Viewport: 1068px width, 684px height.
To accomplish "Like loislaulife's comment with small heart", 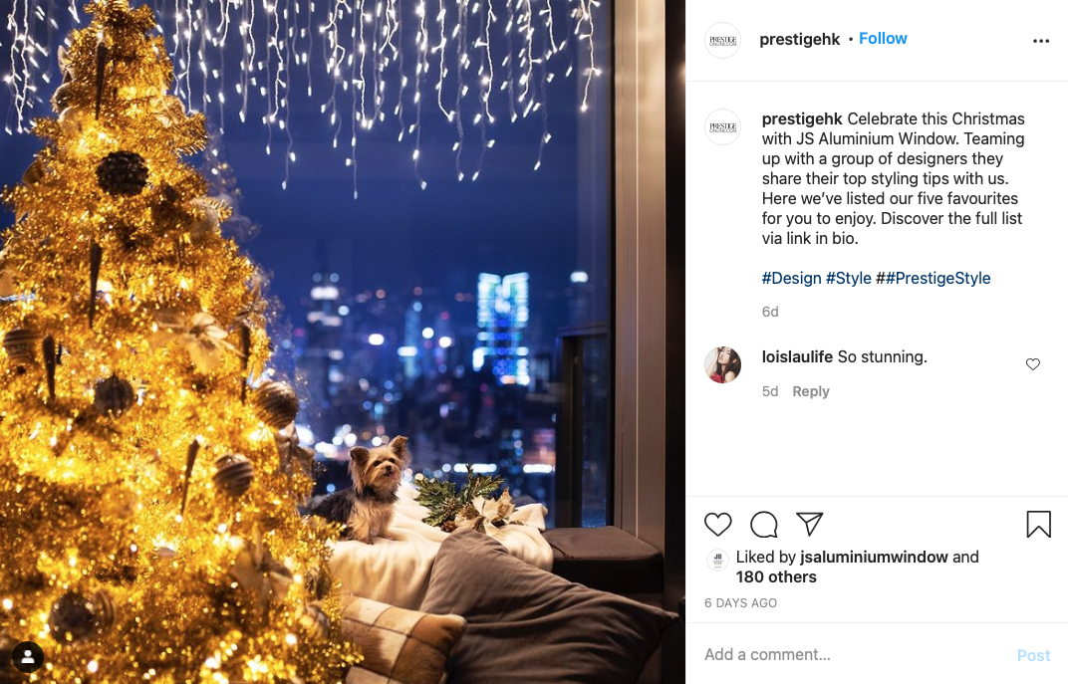I will 1032,364.
